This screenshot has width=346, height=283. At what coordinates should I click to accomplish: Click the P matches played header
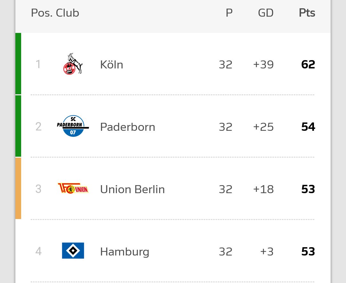(x=229, y=13)
